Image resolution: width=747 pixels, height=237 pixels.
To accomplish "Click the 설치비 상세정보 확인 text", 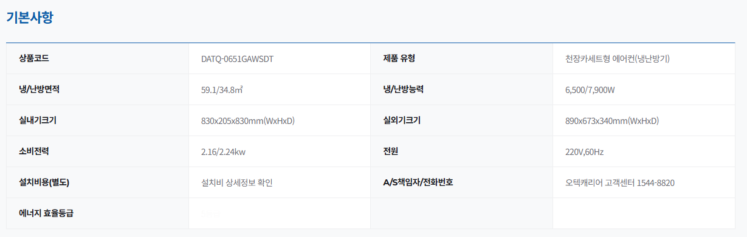I will pos(237,183).
